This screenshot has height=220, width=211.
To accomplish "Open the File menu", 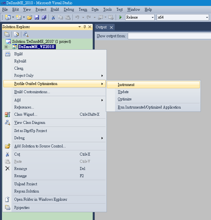I will (5, 9).
